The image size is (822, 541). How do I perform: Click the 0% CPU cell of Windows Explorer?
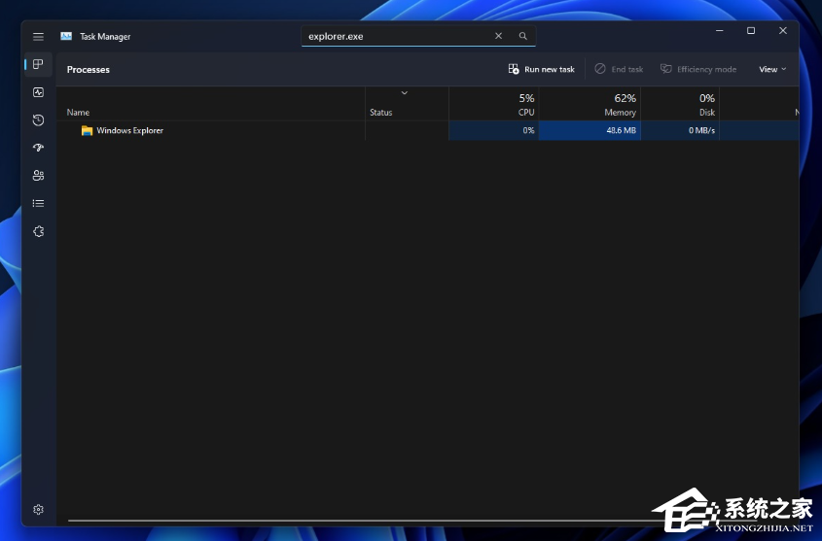494,131
